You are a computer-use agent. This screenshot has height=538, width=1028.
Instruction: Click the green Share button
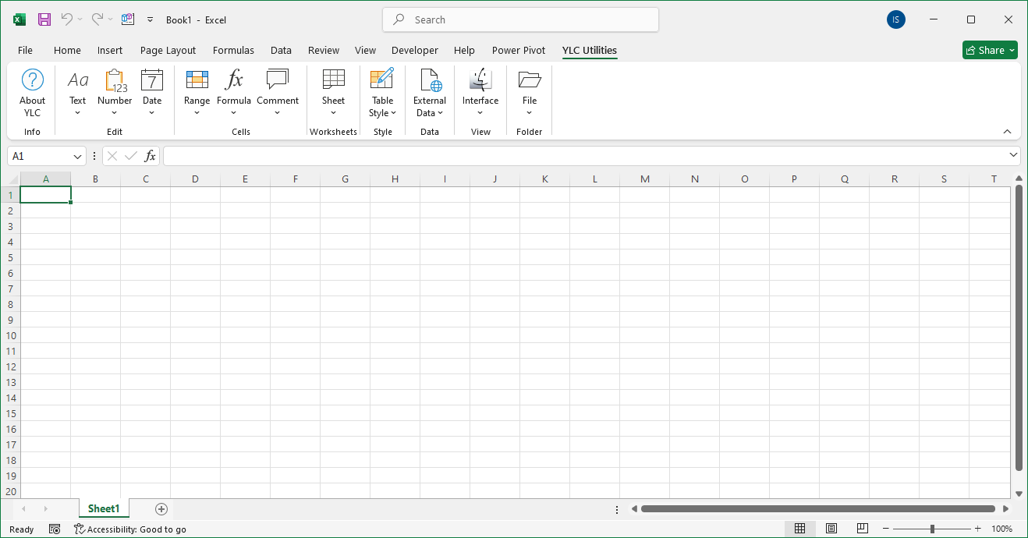(x=990, y=50)
